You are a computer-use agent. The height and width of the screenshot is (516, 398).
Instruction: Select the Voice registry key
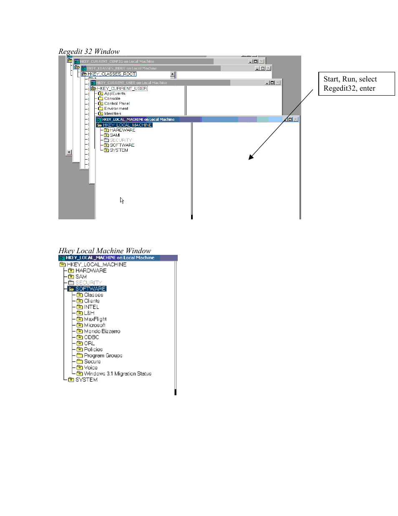pos(91,368)
